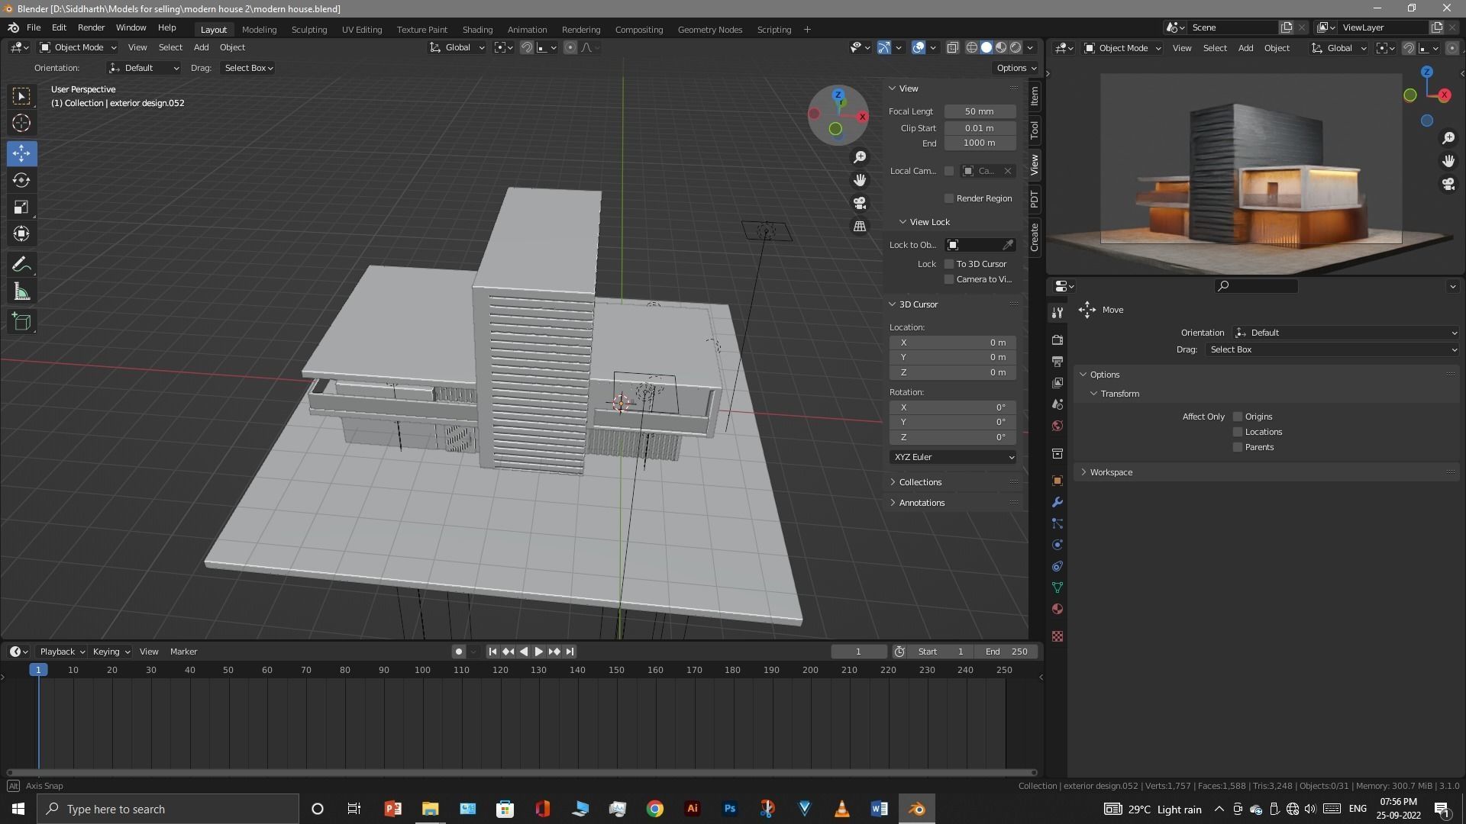Click Marker menu in timeline
This screenshot has width=1466, height=824.
click(183, 652)
